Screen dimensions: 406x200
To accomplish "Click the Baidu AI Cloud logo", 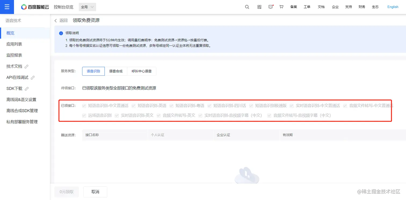I will [35, 7].
